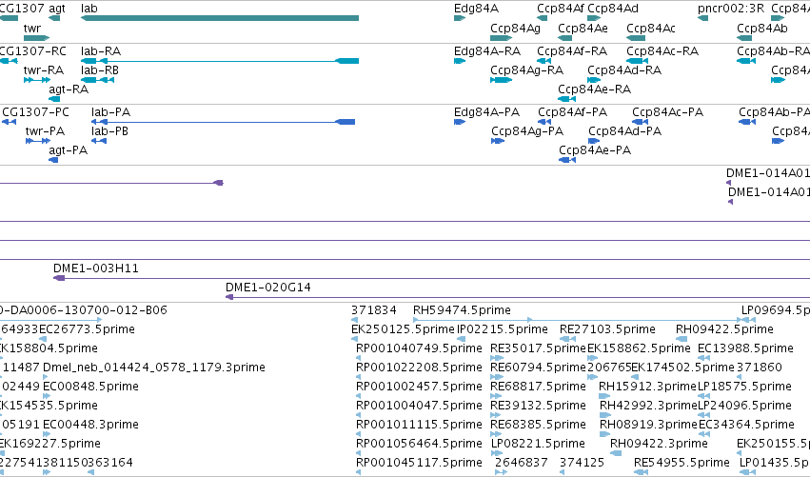This screenshot has width=810, height=477.
Task: Click the Ccp84Ad-RA transcript glyph
Action: point(594,80)
